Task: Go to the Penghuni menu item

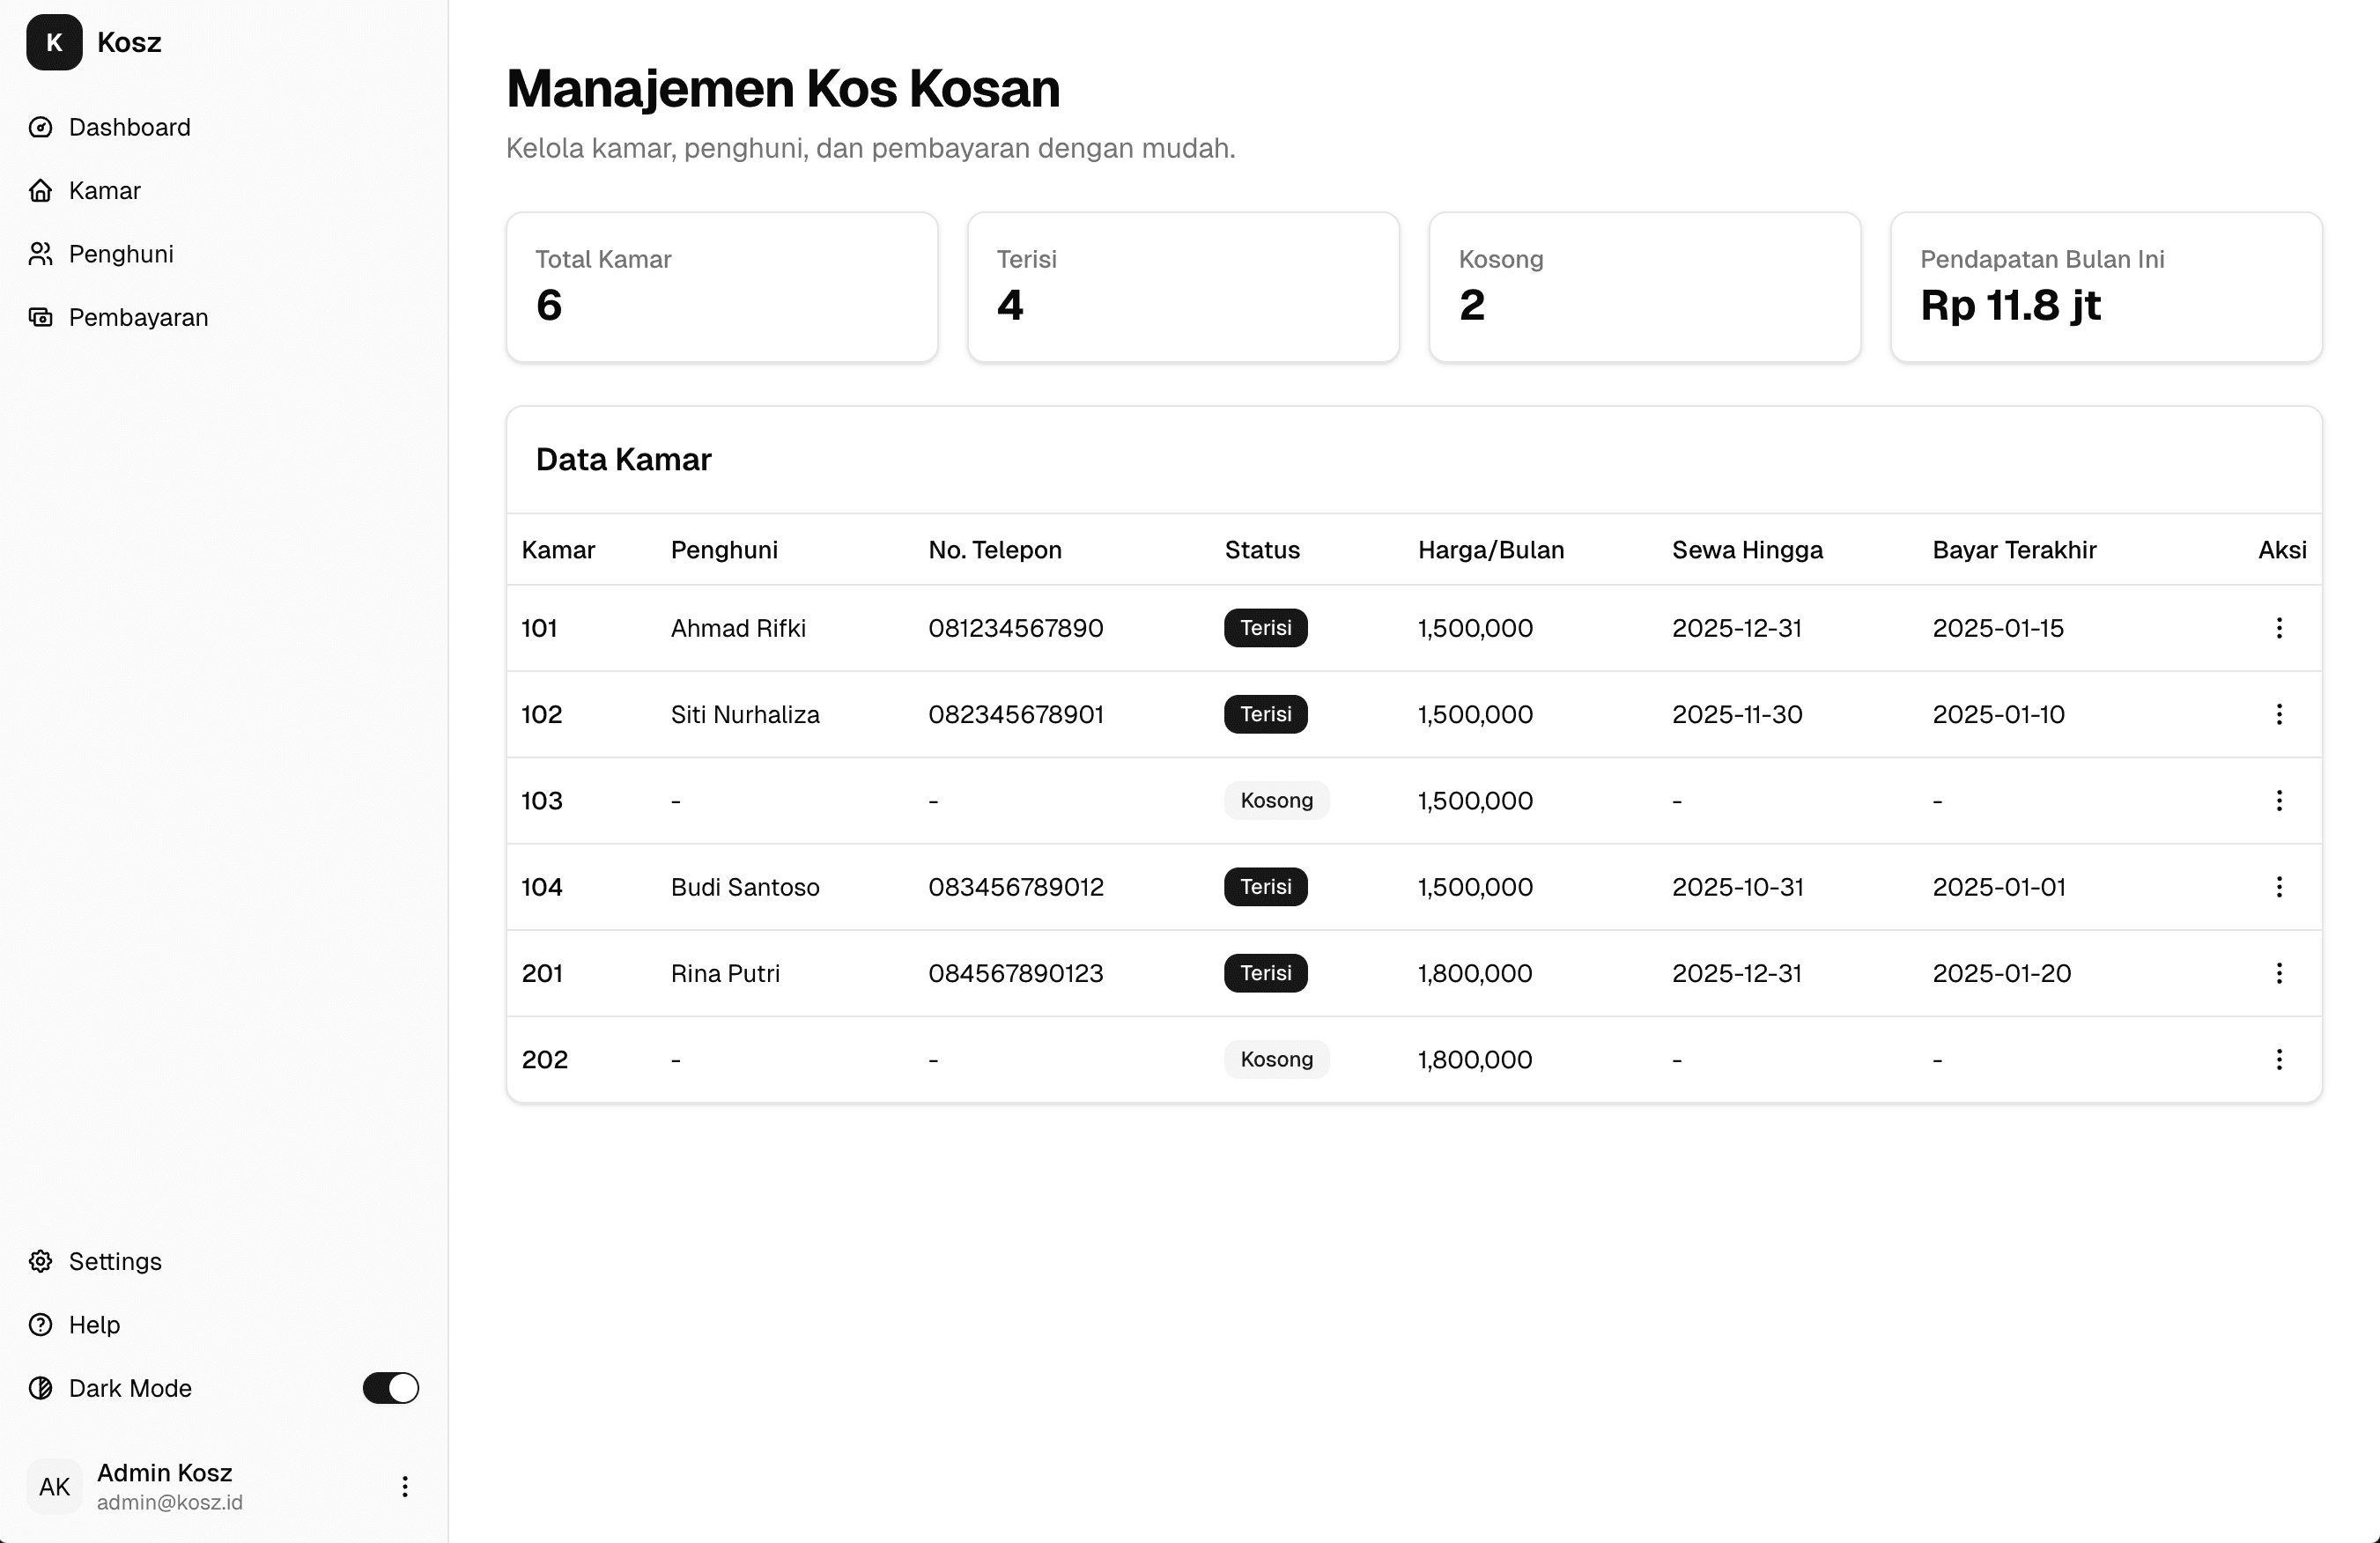Action: (x=121, y=254)
